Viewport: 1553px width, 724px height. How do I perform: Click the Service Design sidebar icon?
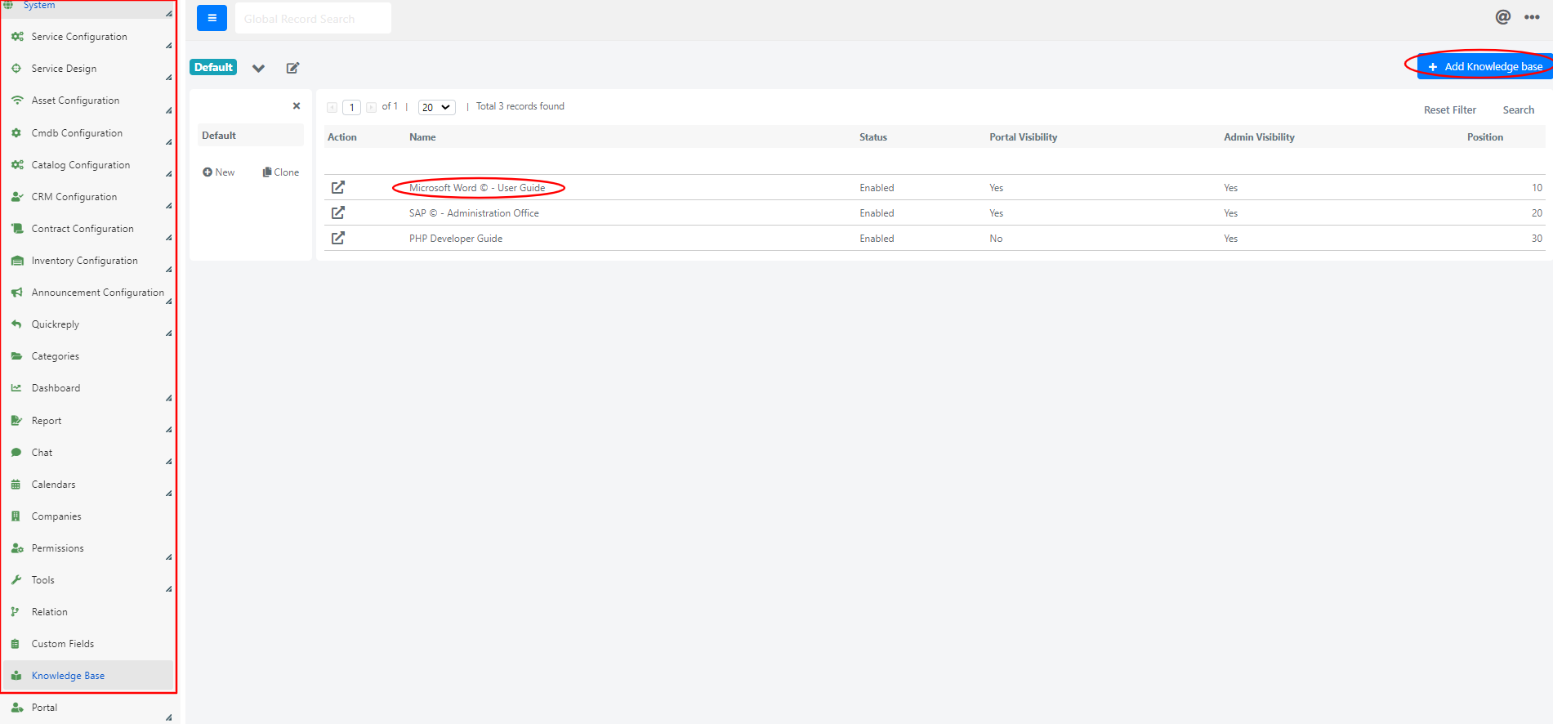(16, 69)
